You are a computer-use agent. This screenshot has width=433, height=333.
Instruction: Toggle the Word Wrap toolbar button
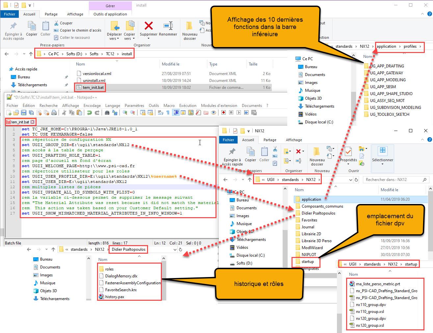coord(161,113)
